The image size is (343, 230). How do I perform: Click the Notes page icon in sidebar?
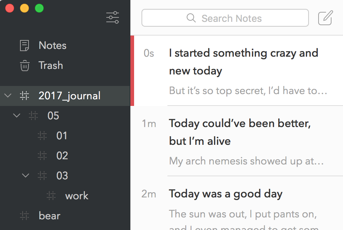click(24, 46)
